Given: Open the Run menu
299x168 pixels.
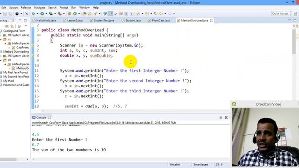Looking at the screenshot, I should click(x=74, y=7).
